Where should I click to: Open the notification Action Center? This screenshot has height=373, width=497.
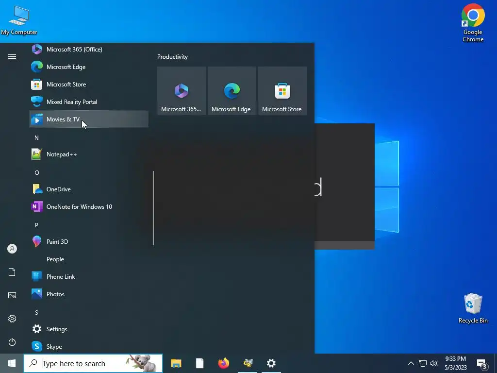point(482,363)
